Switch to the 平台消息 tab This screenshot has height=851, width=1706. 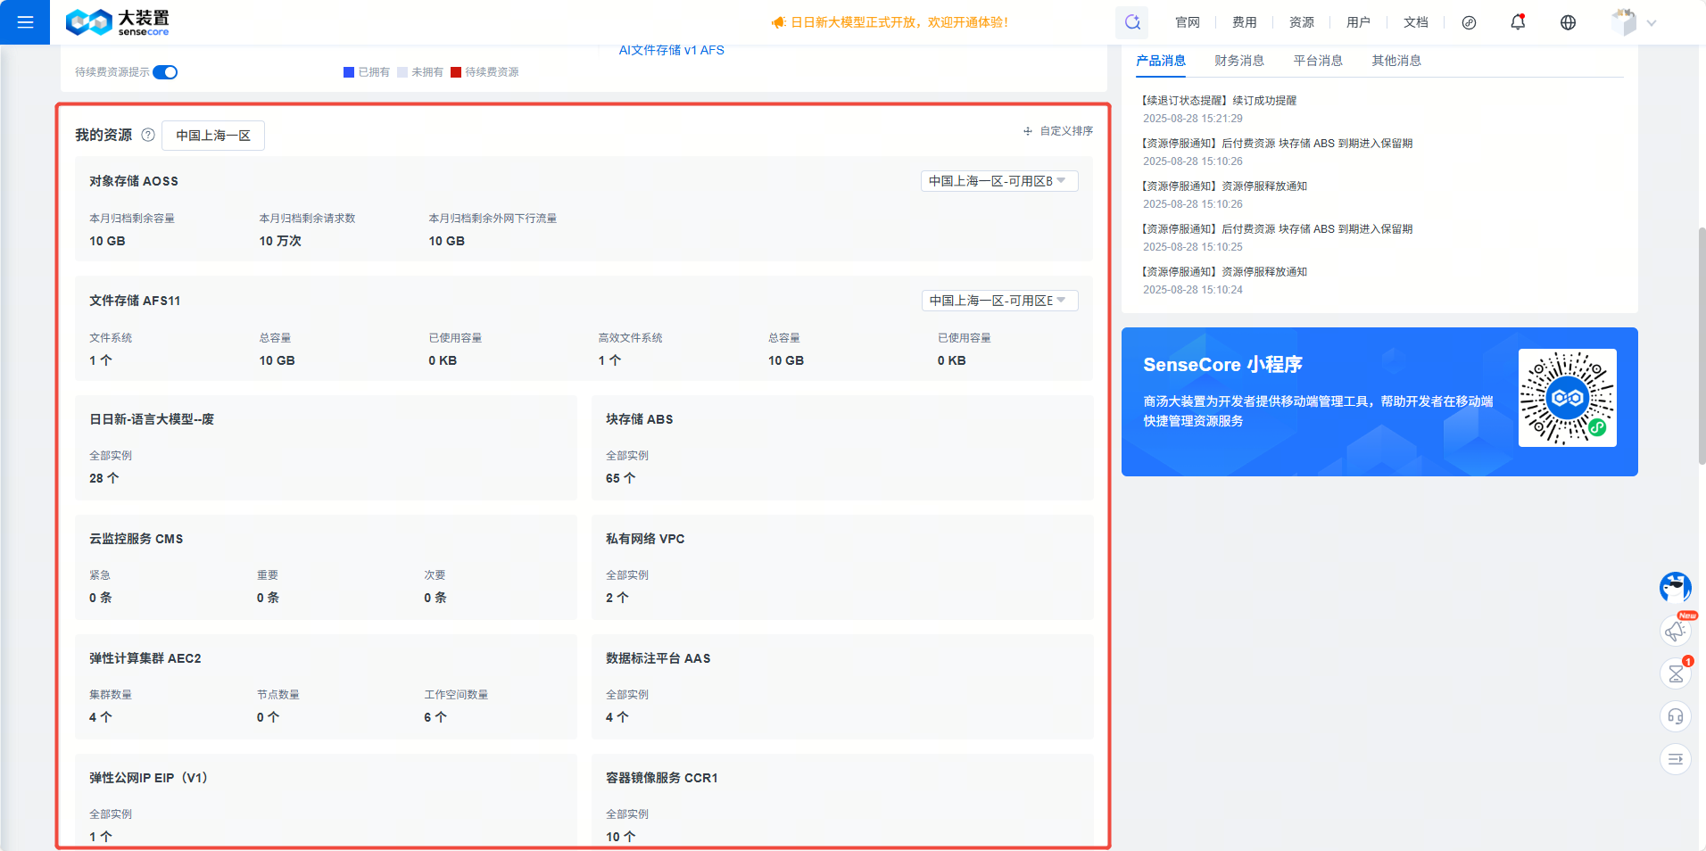coord(1316,61)
